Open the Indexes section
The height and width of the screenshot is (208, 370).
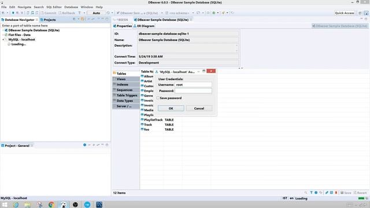click(126, 84)
